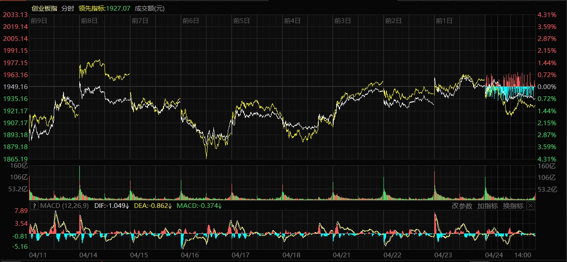Screen dimensions: 567x262
Task: Select the 前1日 day header
Action: 444,20
